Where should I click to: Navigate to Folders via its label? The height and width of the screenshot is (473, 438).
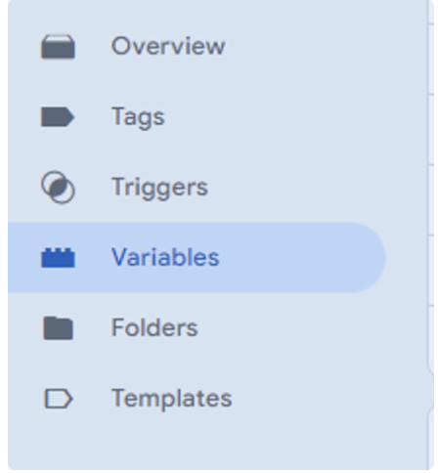pos(154,327)
